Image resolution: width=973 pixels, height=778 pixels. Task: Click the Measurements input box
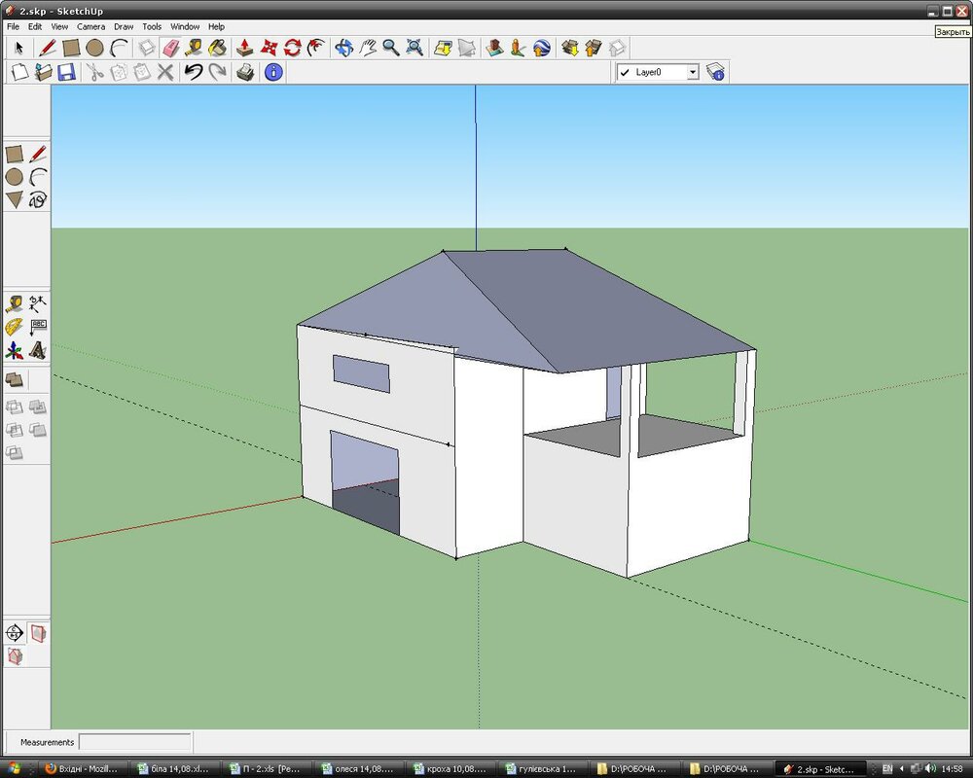tap(134, 742)
